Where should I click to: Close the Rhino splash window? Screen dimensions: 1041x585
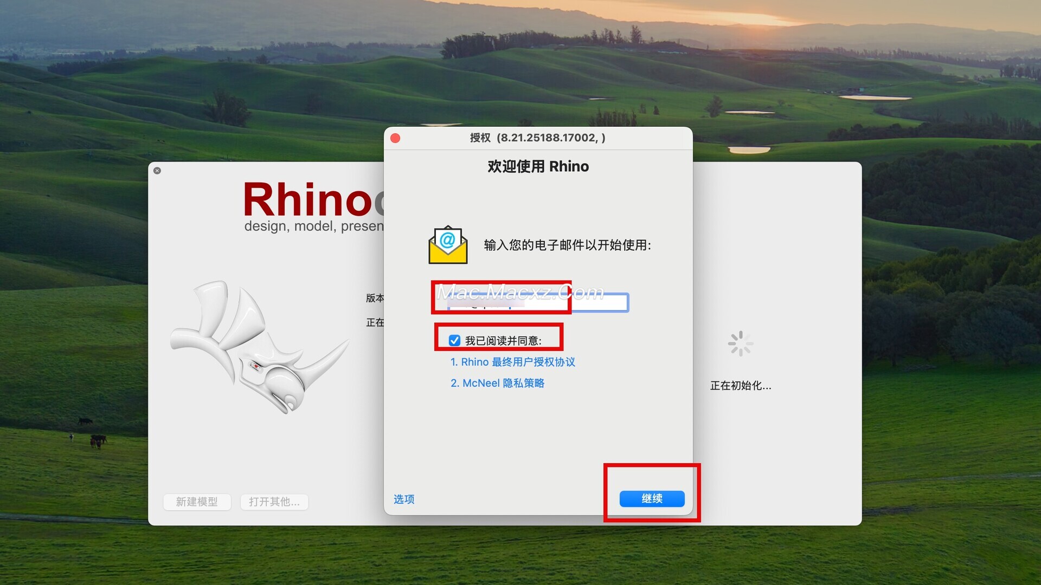pyautogui.click(x=157, y=171)
